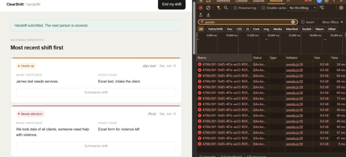346x157 pixels.
Task: Filter requests by Media type
Action: pos(277,29)
